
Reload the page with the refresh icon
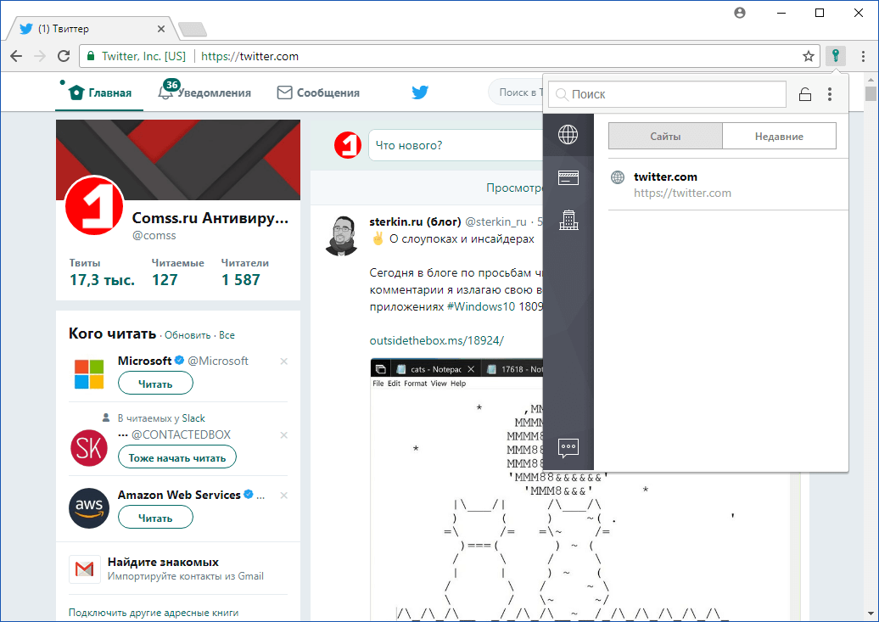[x=64, y=56]
